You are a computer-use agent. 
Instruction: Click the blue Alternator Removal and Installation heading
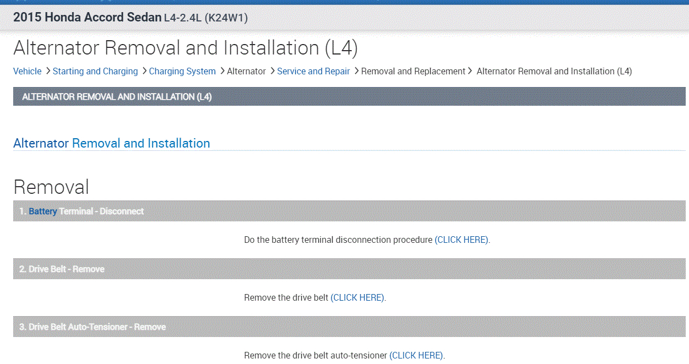pos(111,143)
